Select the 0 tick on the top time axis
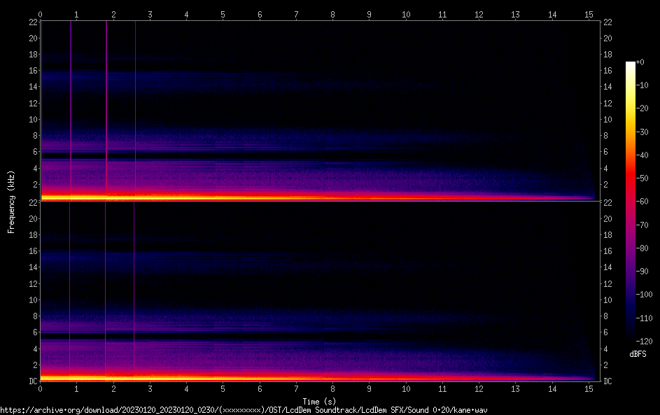This screenshot has height=415, width=660. pyautogui.click(x=41, y=13)
